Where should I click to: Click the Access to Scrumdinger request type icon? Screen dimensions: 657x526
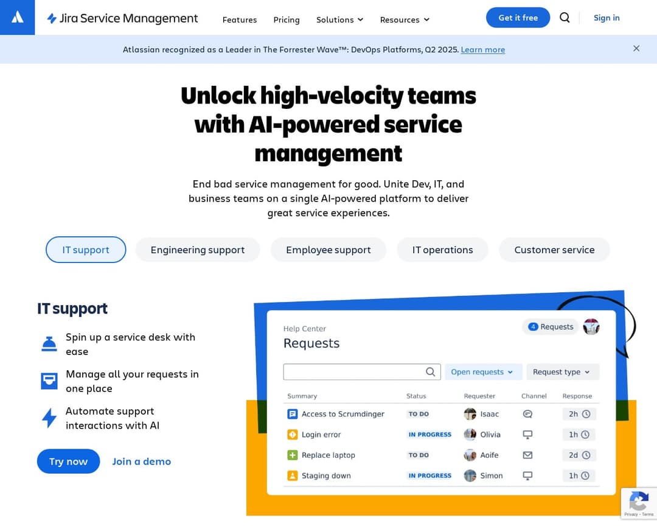292,414
